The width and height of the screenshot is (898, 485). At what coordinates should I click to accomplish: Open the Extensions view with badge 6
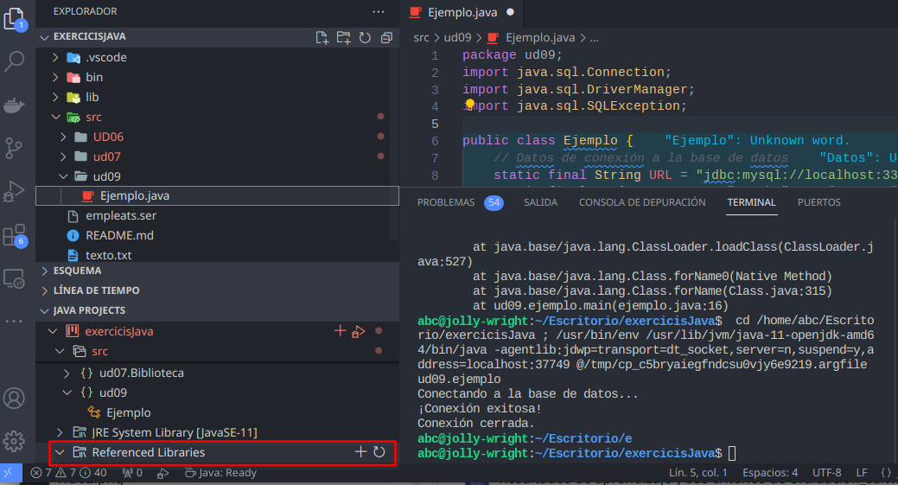(15, 236)
